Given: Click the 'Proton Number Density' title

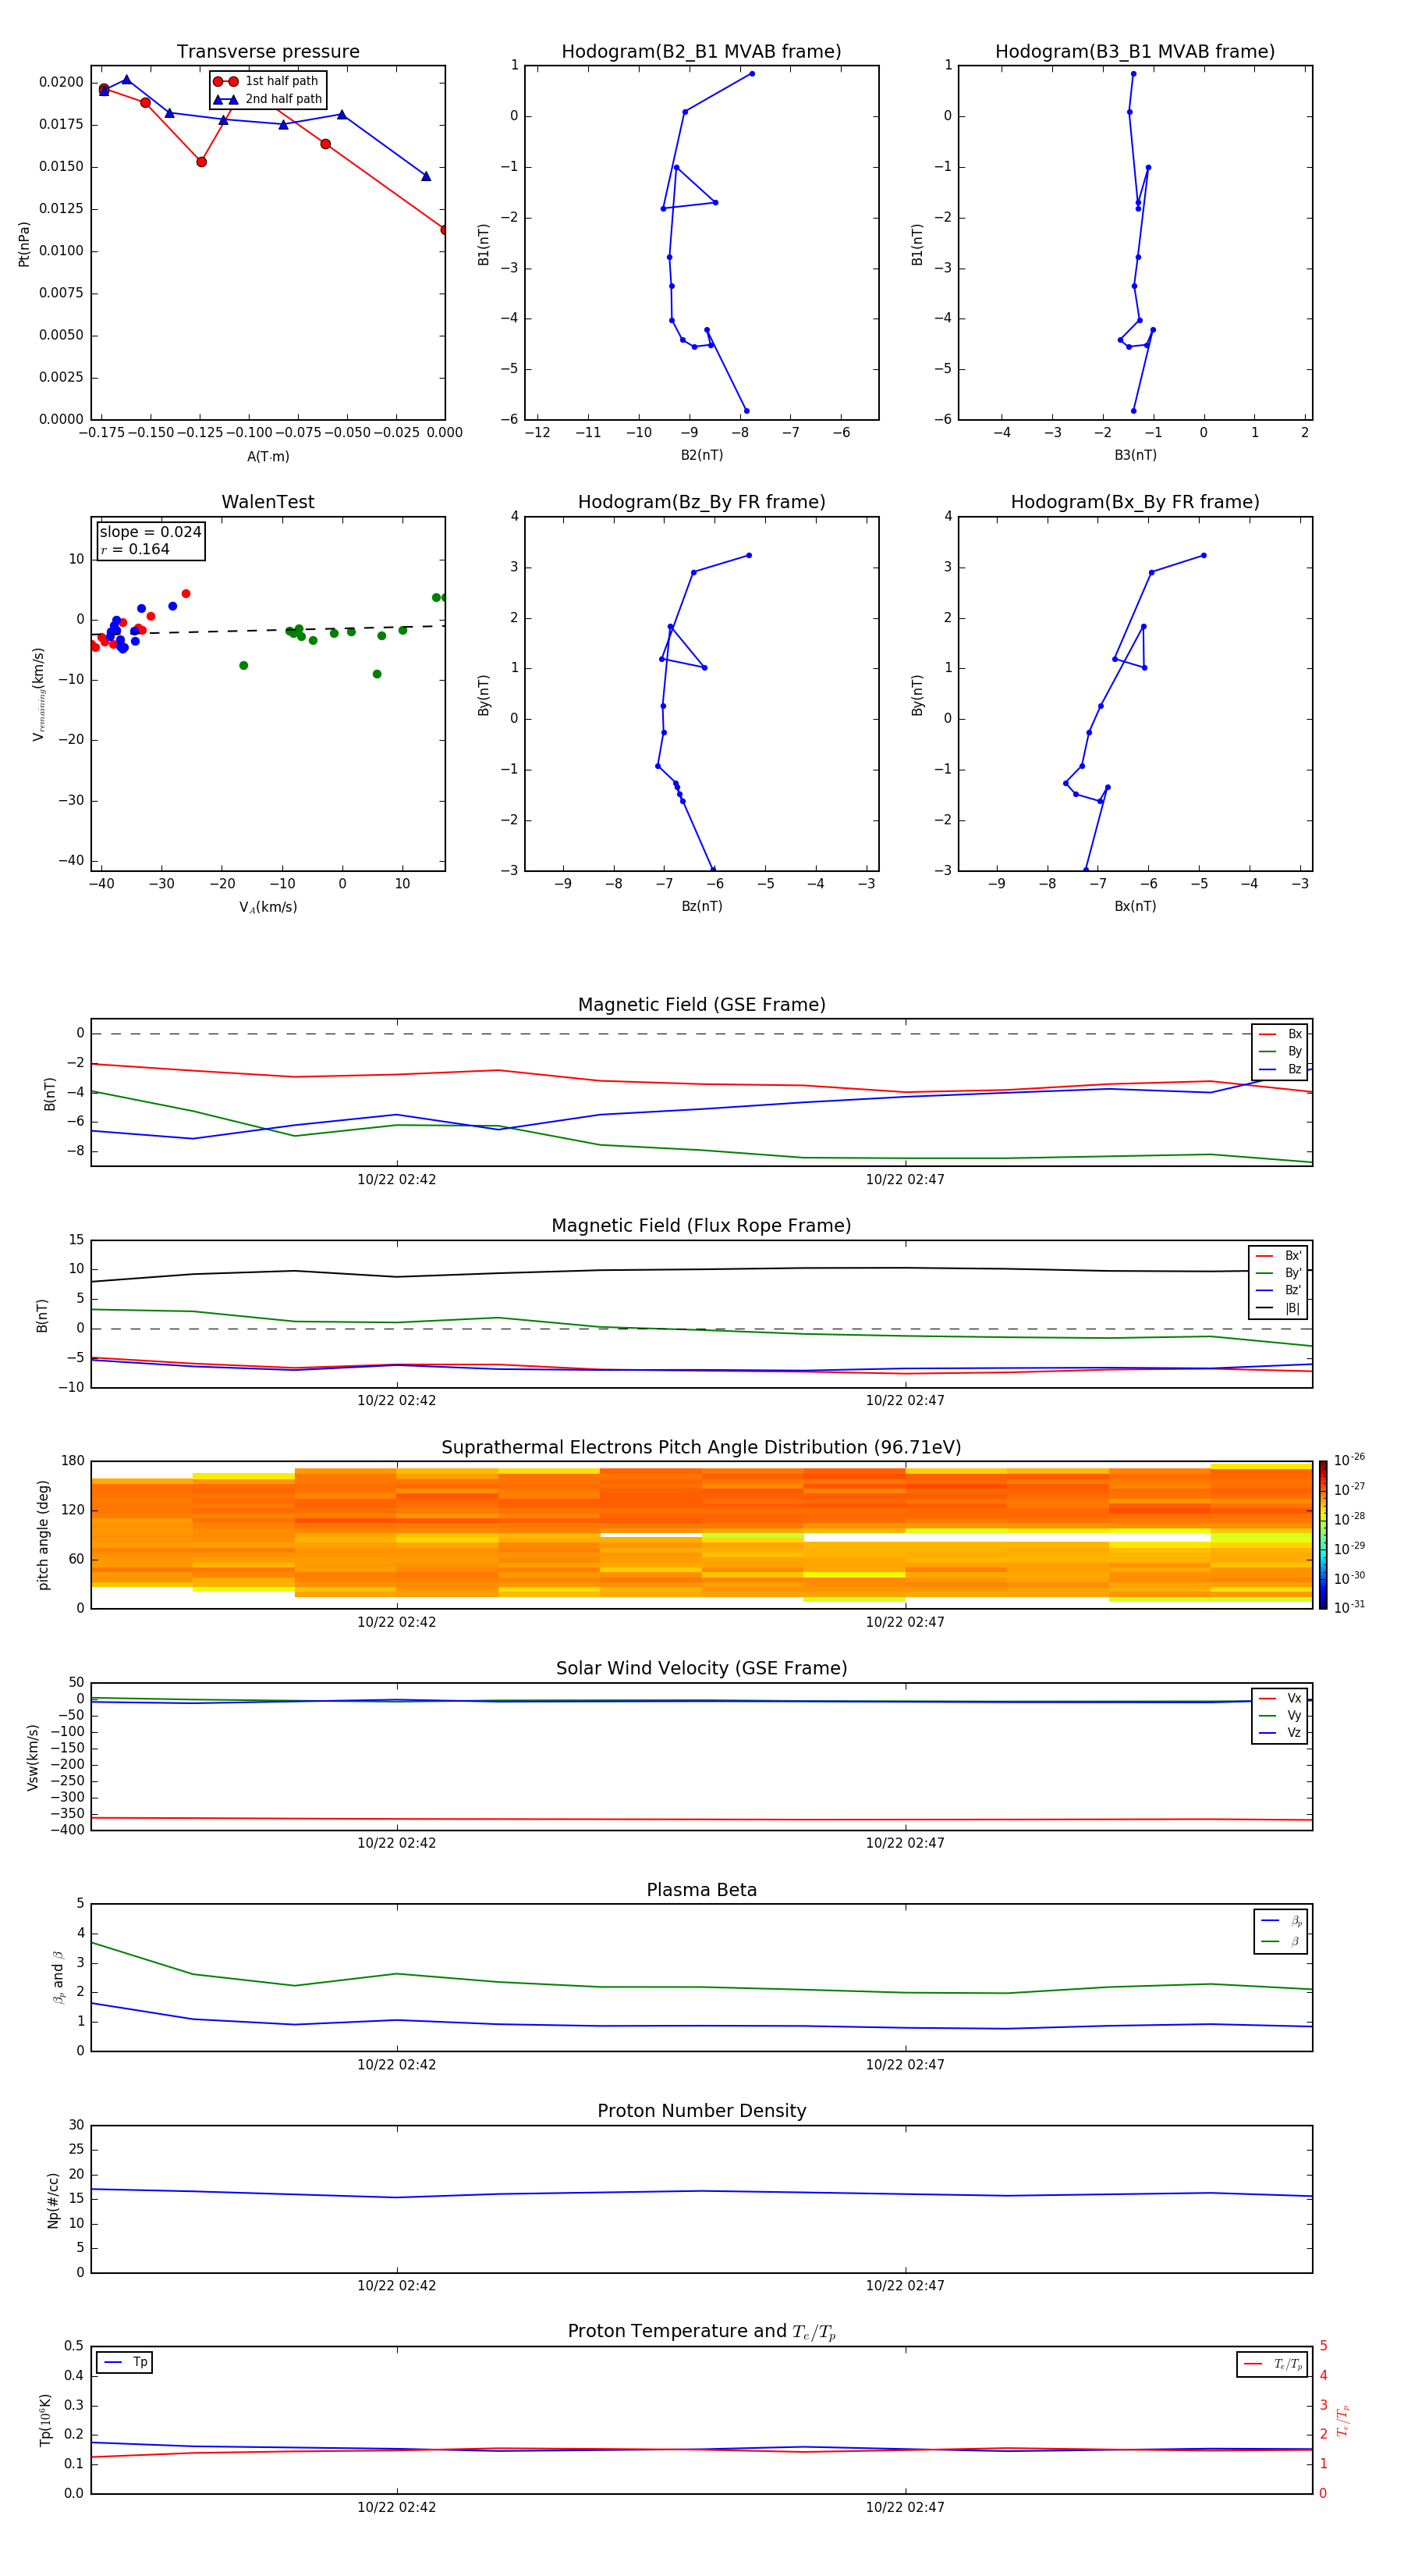Looking at the screenshot, I should click(701, 2111).
